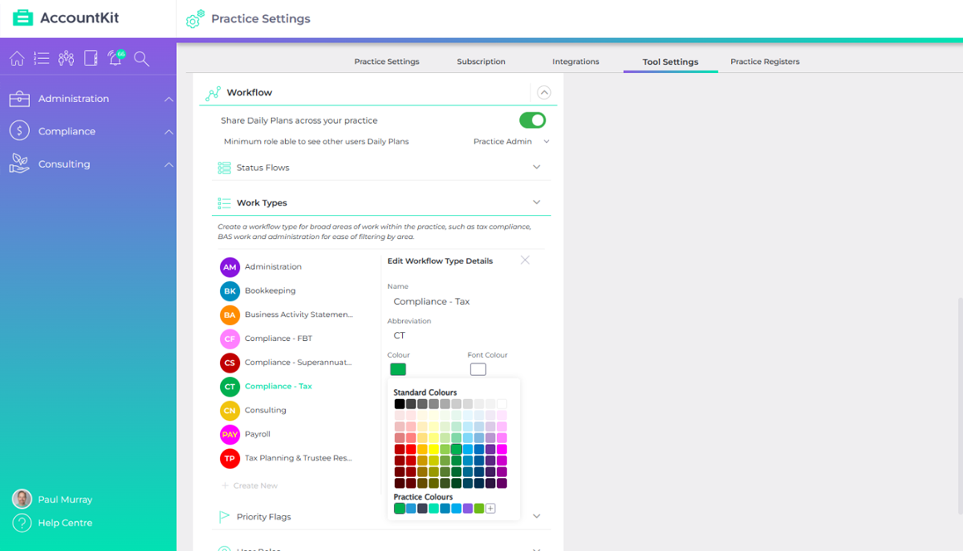Select the CN Consulting badge
Viewport: 963px width, 551px height.
click(x=229, y=411)
